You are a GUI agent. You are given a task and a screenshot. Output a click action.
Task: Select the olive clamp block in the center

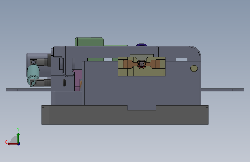coord(142,73)
